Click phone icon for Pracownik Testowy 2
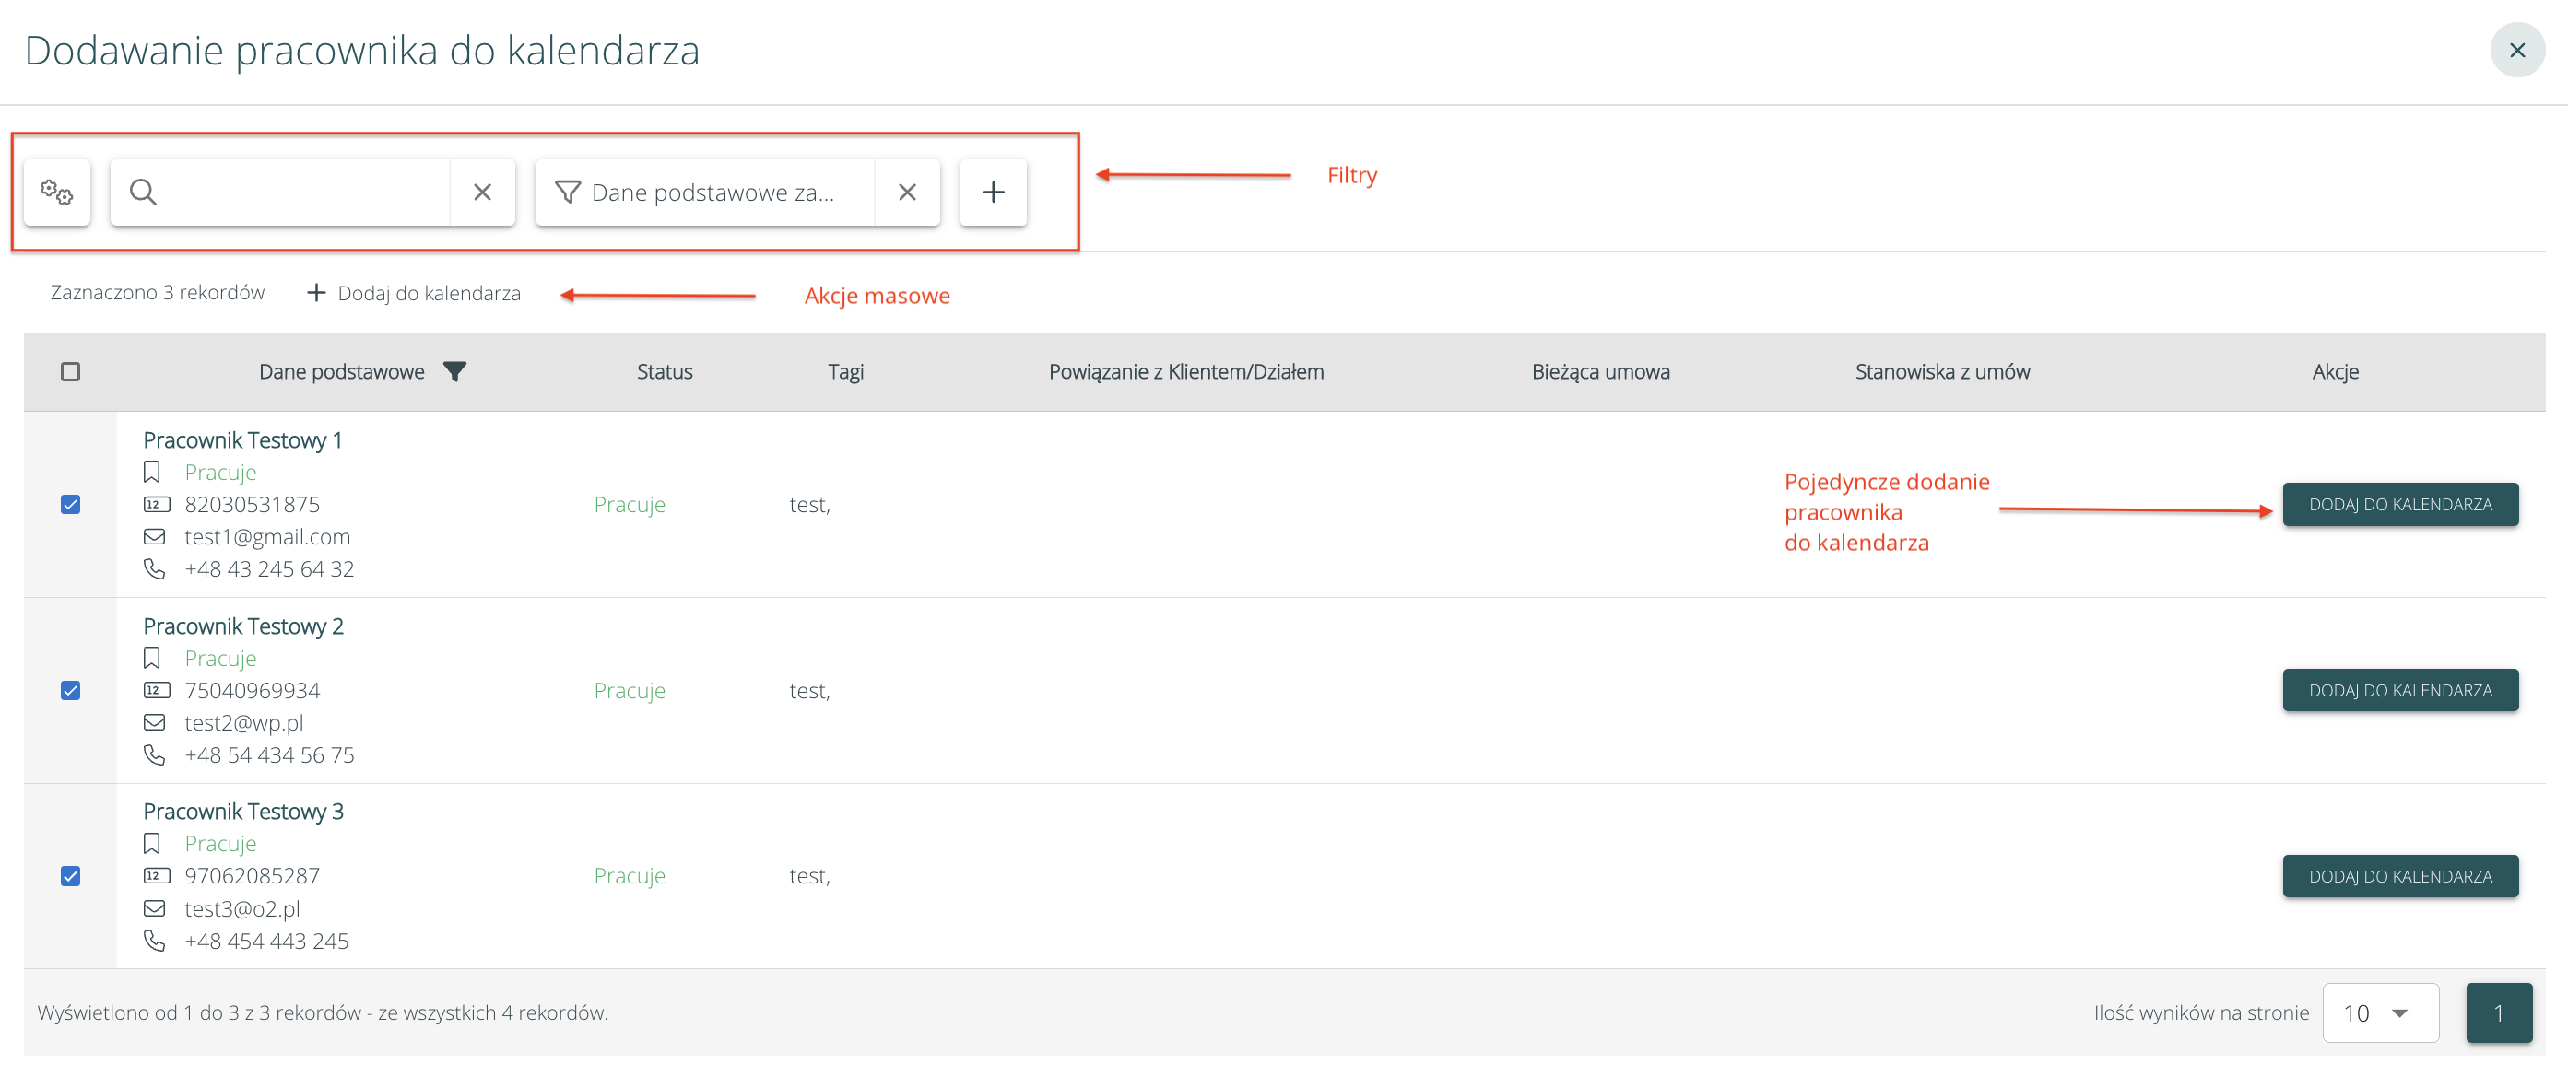The image size is (2568, 1076). 155,755
